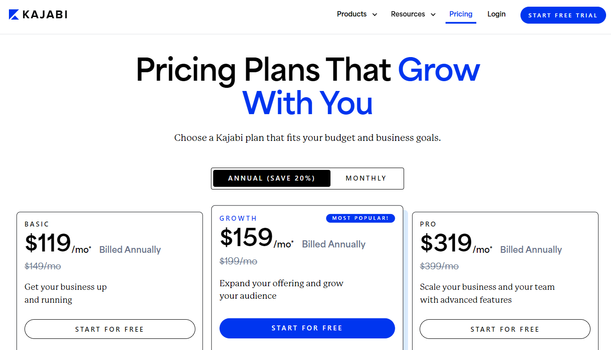This screenshot has width=611, height=350.
Task: Click the Pro plan $319 price
Action: click(446, 243)
